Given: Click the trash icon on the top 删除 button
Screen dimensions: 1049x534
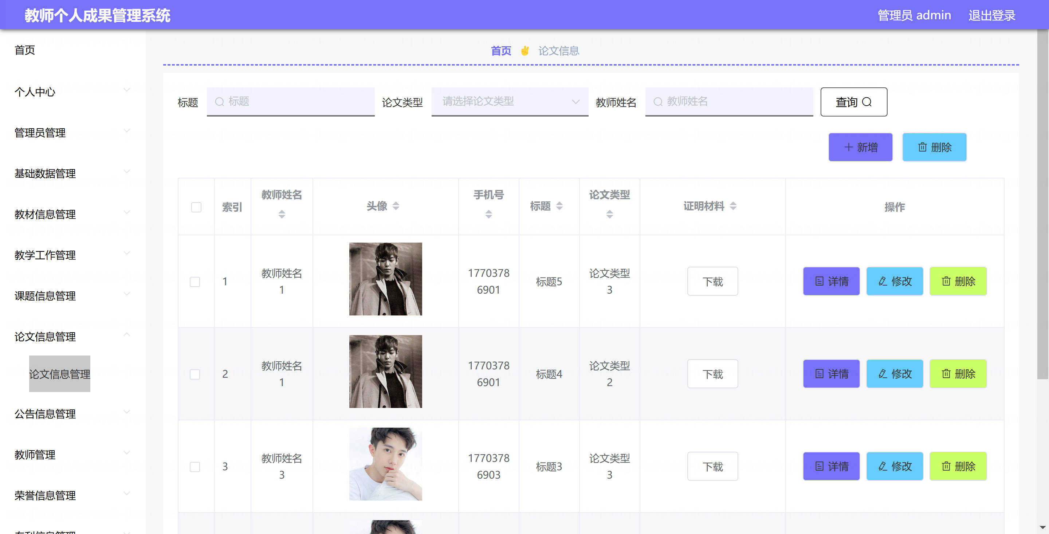Looking at the screenshot, I should click(x=922, y=147).
